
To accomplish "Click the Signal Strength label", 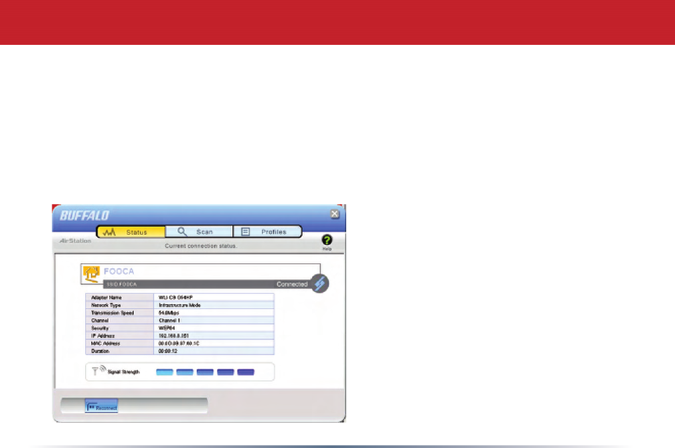I will [123, 372].
